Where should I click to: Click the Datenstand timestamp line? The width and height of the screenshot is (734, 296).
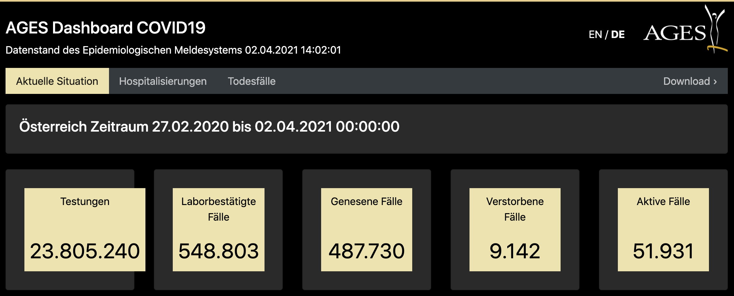click(173, 50)
